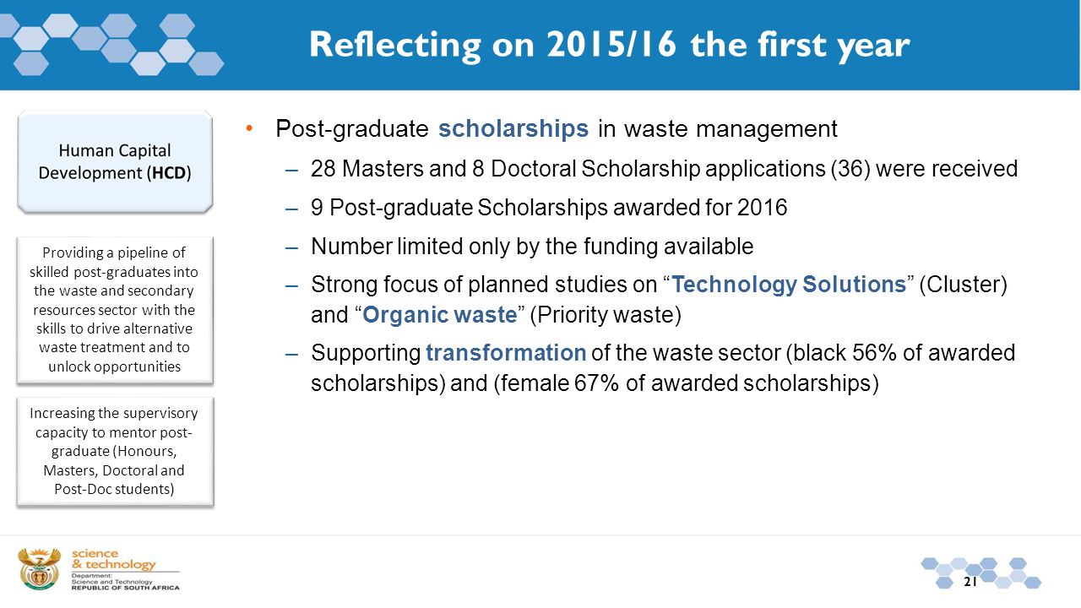
Task: Click the Human Capital Development (HCD) box
Action: click(x=115, y=161)
